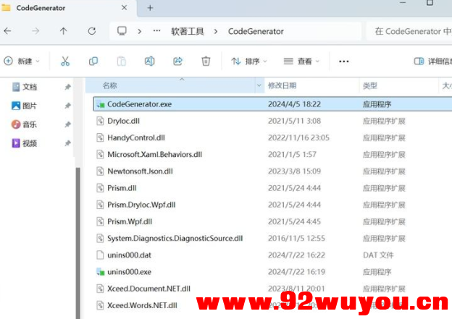Screen dimensions: 452x319
Task: Open the three-dot more options menu
Action: (344, 61)
